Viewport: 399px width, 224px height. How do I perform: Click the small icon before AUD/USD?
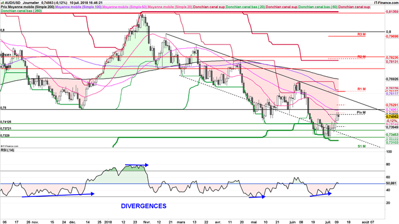pyautogui.click(x=2, y=3)
